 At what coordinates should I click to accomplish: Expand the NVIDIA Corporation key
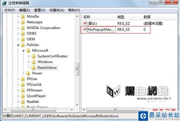tap(18, 28)
